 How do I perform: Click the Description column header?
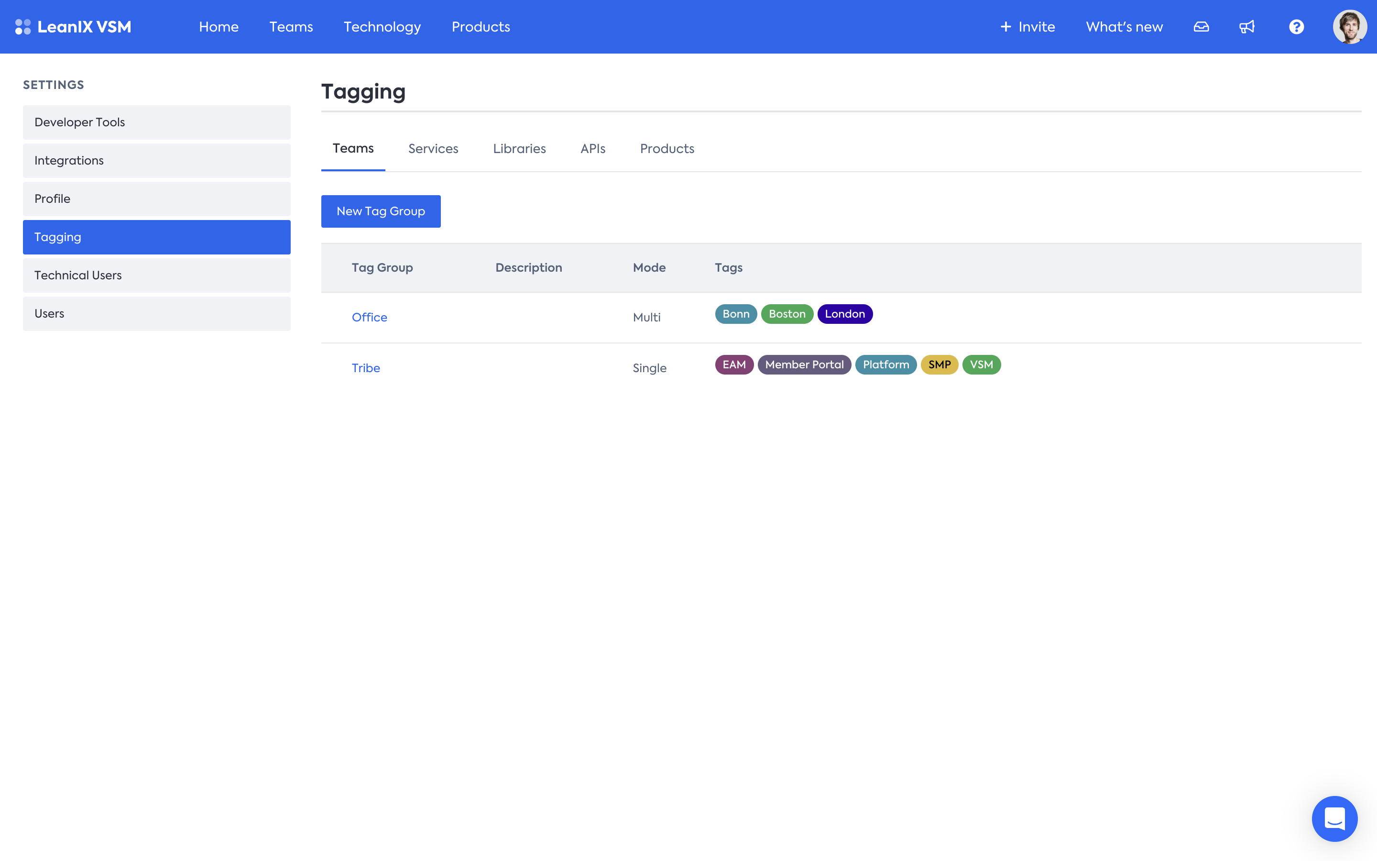(x=529, y=268)
